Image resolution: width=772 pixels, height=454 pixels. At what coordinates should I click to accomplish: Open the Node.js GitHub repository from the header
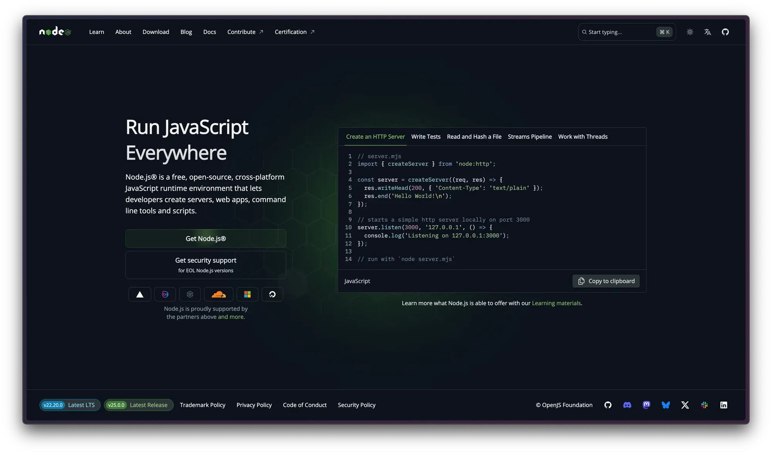click(x=725, y=32)
